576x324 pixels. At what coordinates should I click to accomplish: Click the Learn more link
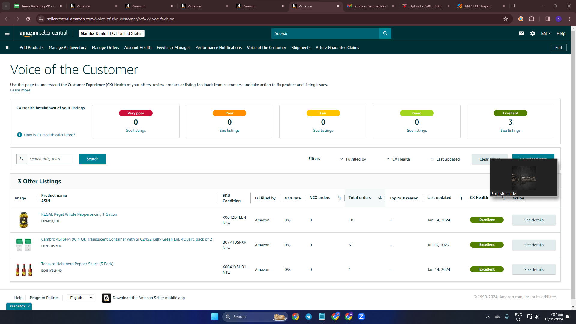pyautogui.click(x=20, y=90)
